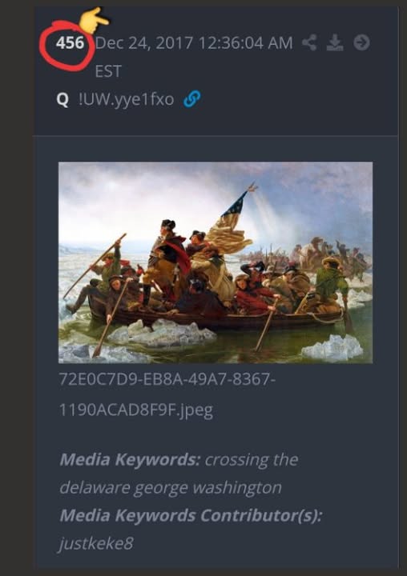Click contributor name justkeke8
Viewport: 407px width, 576px height.
[x=96, y=543]
